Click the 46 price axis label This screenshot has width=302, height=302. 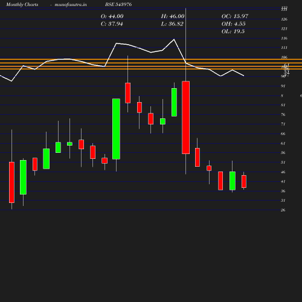click(x=283, y=172)
